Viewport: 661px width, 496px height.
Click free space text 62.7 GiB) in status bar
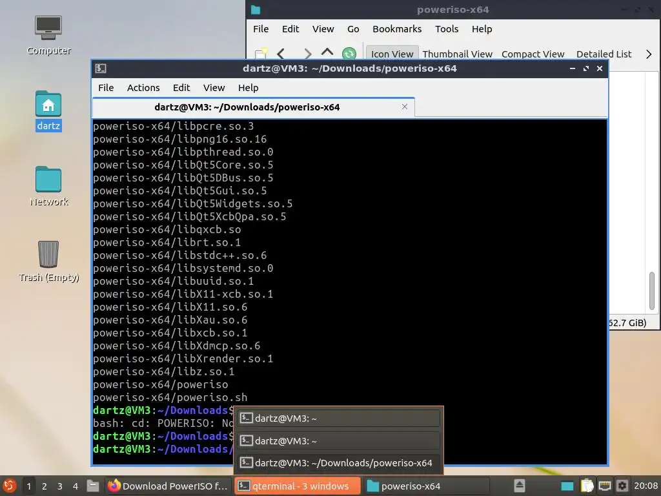pos(627,323)
